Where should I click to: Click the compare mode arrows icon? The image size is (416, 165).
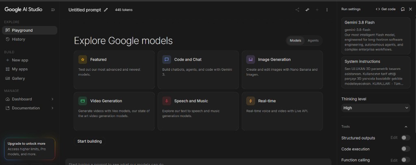click(307, 10)
